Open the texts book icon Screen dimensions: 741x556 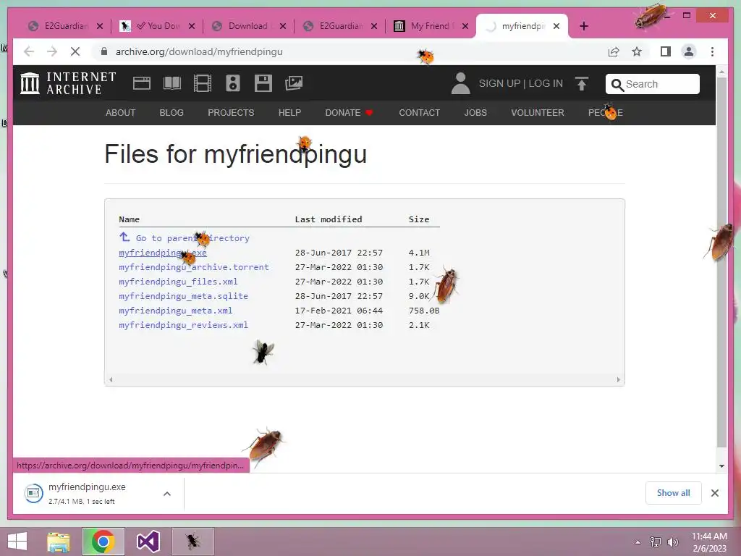(x=172, y=84)
